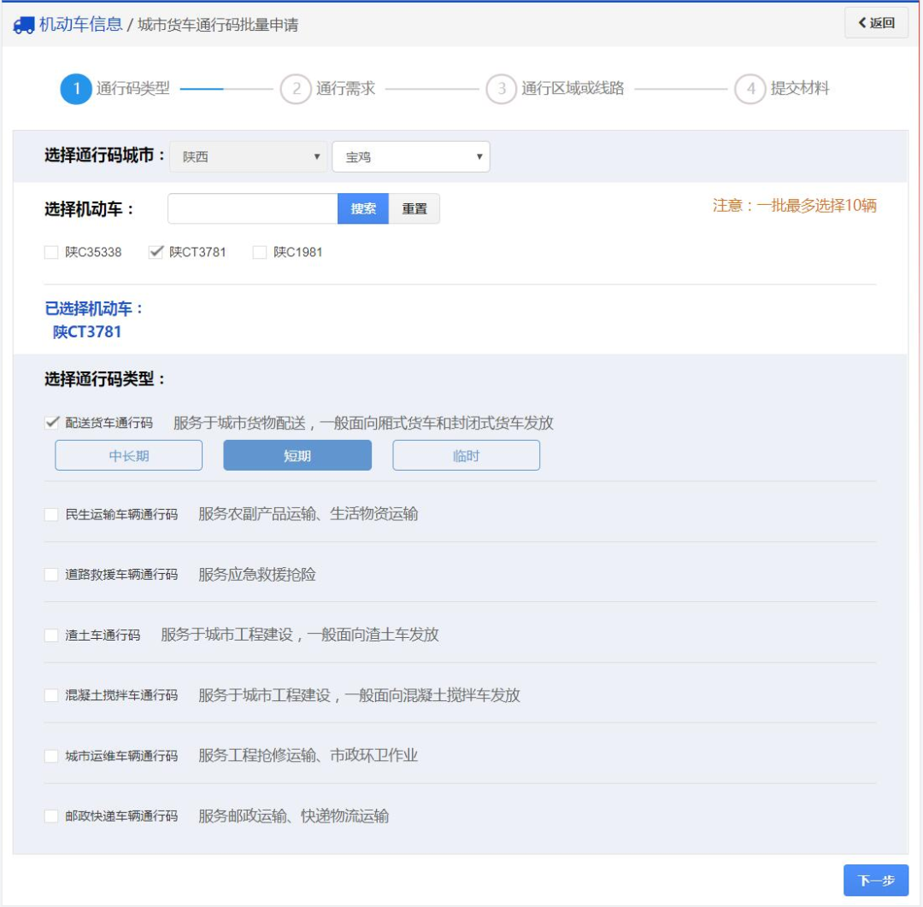
Task: Click the step 1 circle 通行码类型
Action: [x=76, y=89]
